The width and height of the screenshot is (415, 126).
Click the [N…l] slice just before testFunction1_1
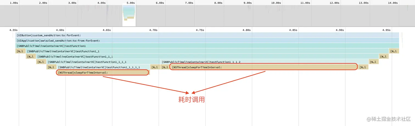point(21,51)
